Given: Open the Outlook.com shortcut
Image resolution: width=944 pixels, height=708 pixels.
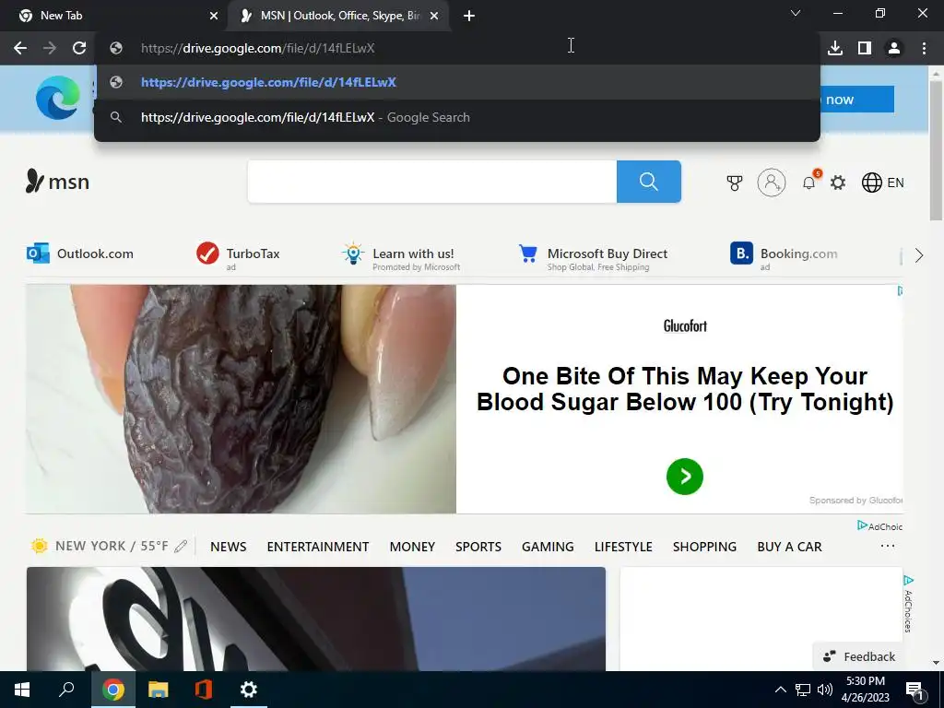Looking at the screenshot, I should (x=80, y=254).
